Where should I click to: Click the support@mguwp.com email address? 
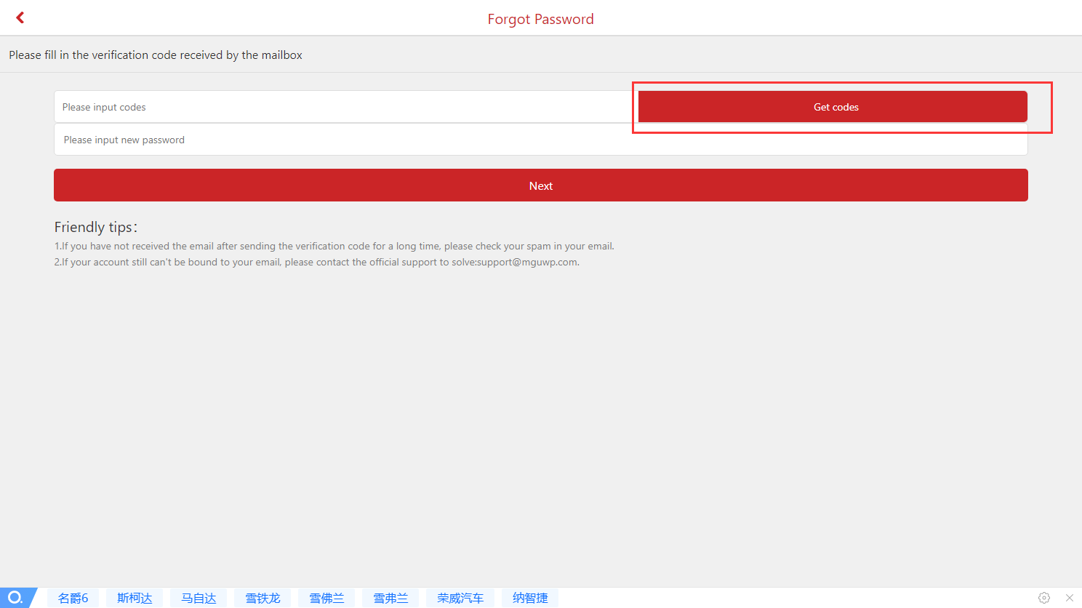[527, 263]
